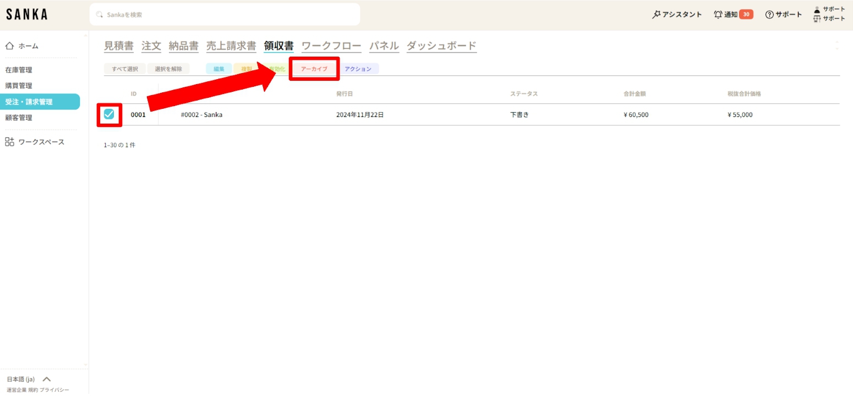Switch to the 見積書 tab
853x399 pixels.
click(x=118, y=46)
